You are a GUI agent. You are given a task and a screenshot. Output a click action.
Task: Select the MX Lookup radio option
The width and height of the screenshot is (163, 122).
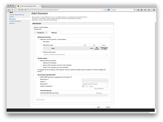click(x=42, y=42)
